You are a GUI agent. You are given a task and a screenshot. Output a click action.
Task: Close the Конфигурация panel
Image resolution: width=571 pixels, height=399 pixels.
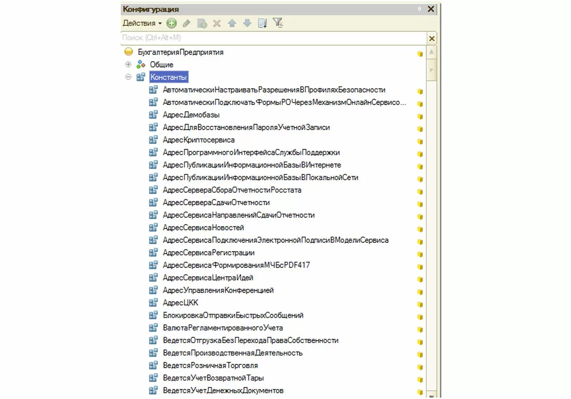point(431,9)
